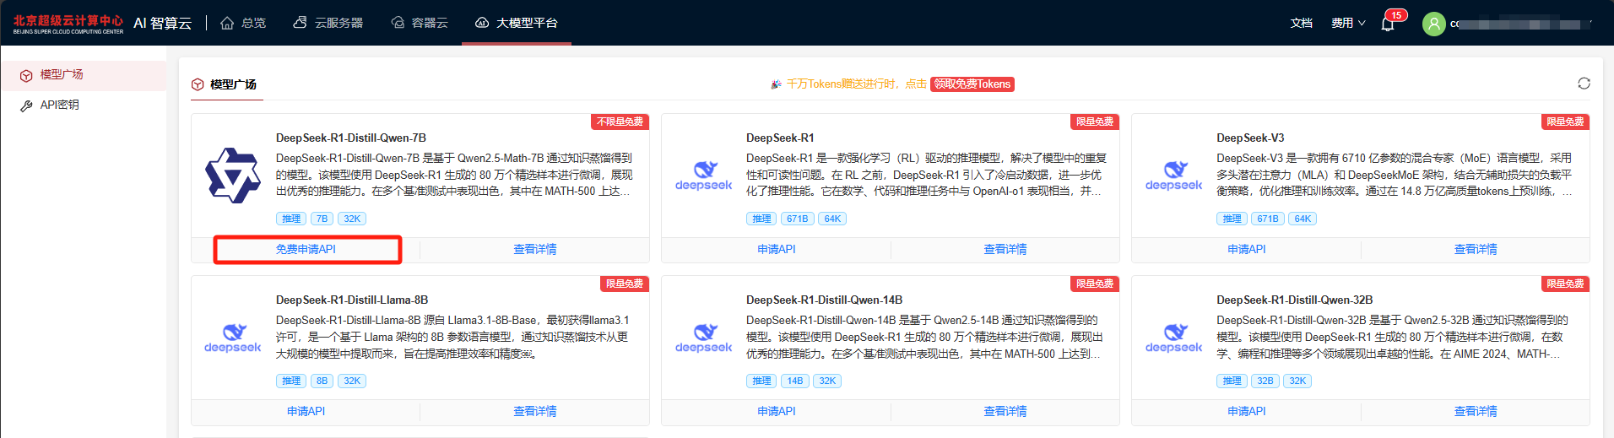Screen dimensions: 1614x438
Task: Click the deepseek logo on DeepSeek-V3 card
Action: [1174, 176]
